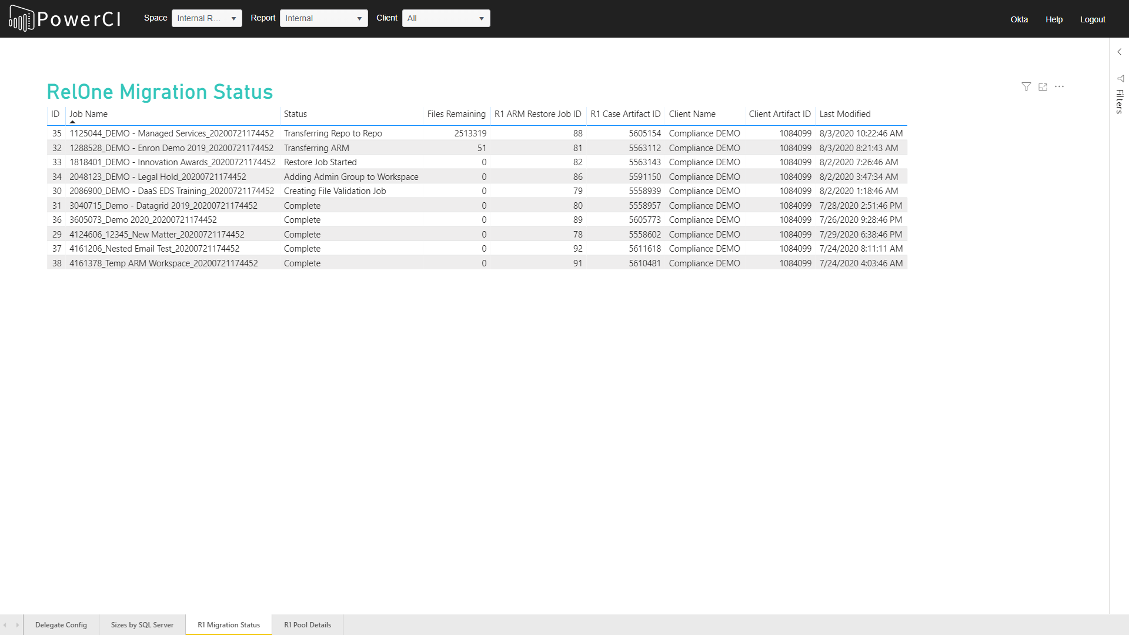The width and height of the screenshot is (1129, 635).
Task: Select the Sizes by SQL Server tab
Action: coord(142,625)
